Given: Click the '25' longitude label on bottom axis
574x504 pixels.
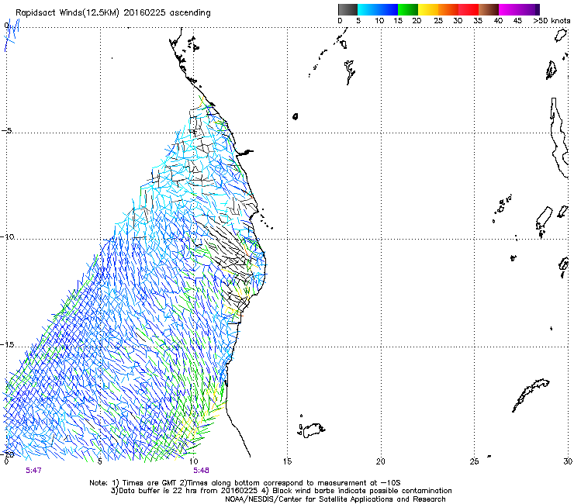Looking at the screenshot, I should pyautogui.click(x=474, y=461).
